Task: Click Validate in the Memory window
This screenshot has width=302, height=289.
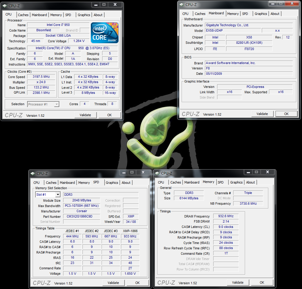Action: pos(238,282)
